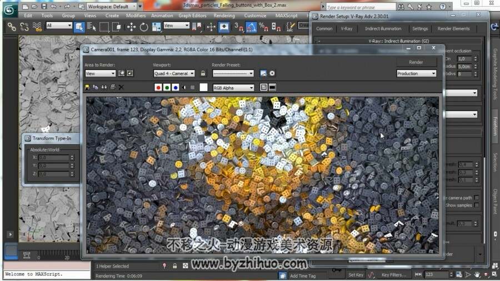Open the Select by Name list icon

[x=91, y=27]
